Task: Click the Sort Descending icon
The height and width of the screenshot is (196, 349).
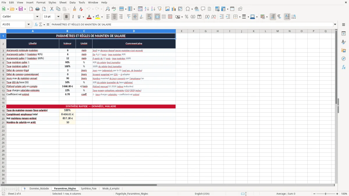Action: pyautogui.click(x=153, y=9)
